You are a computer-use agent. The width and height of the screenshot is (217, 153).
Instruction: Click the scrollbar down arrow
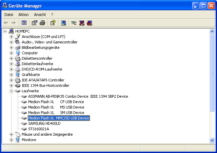(212, 140)
